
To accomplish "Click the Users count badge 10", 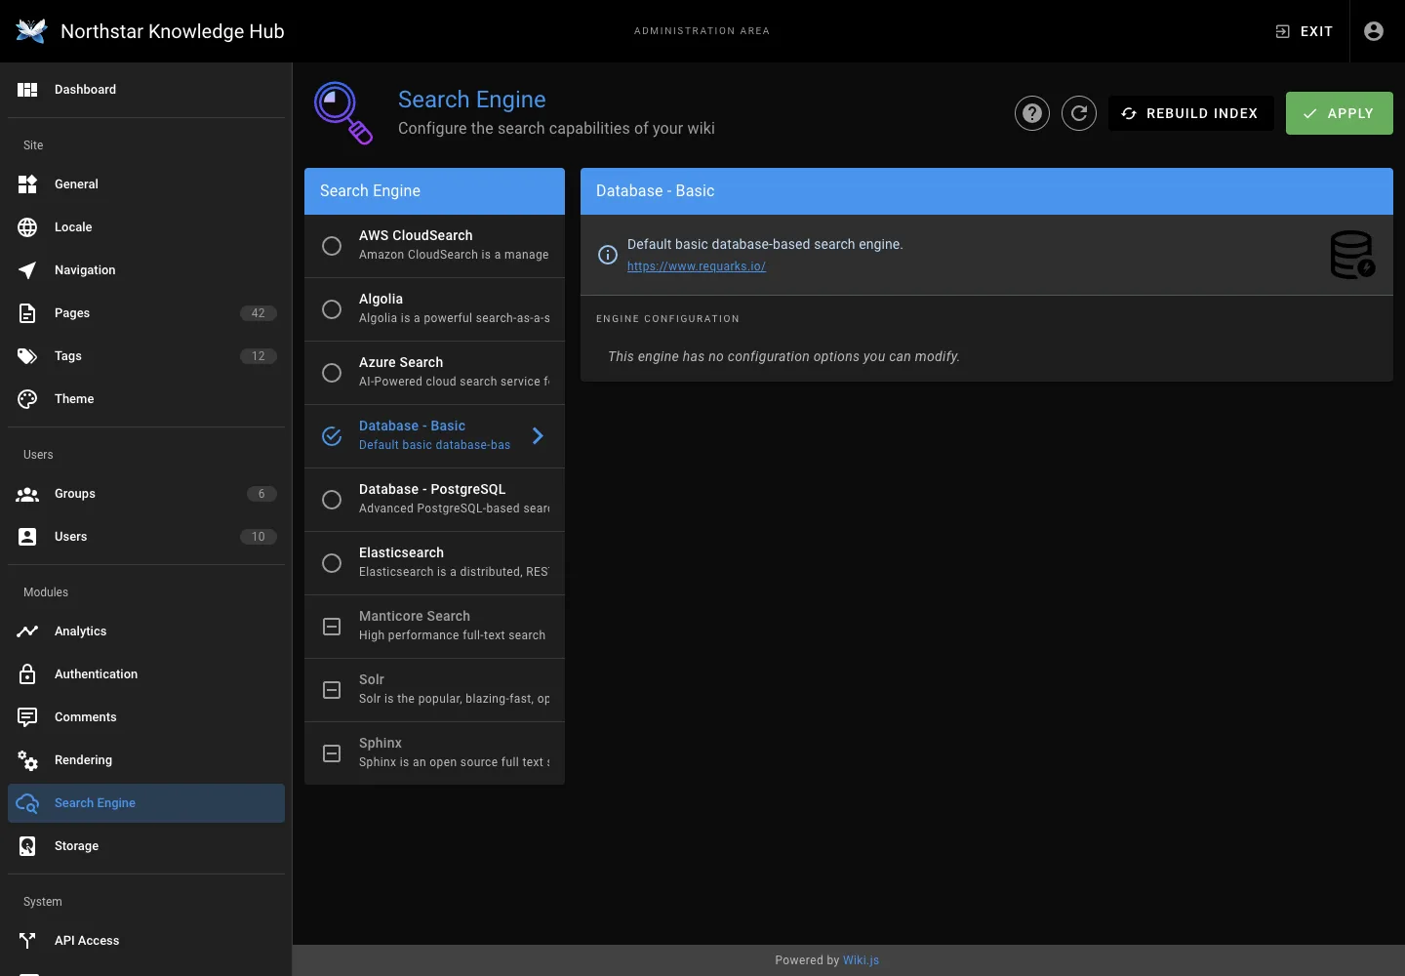I will 259,537.
